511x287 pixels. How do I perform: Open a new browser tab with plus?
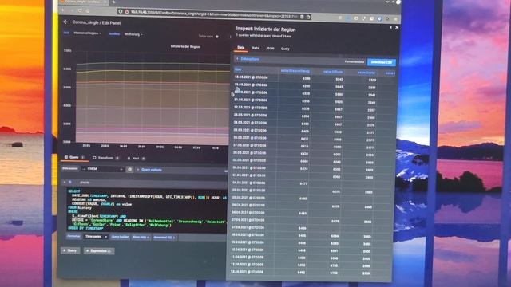point(113,2)
